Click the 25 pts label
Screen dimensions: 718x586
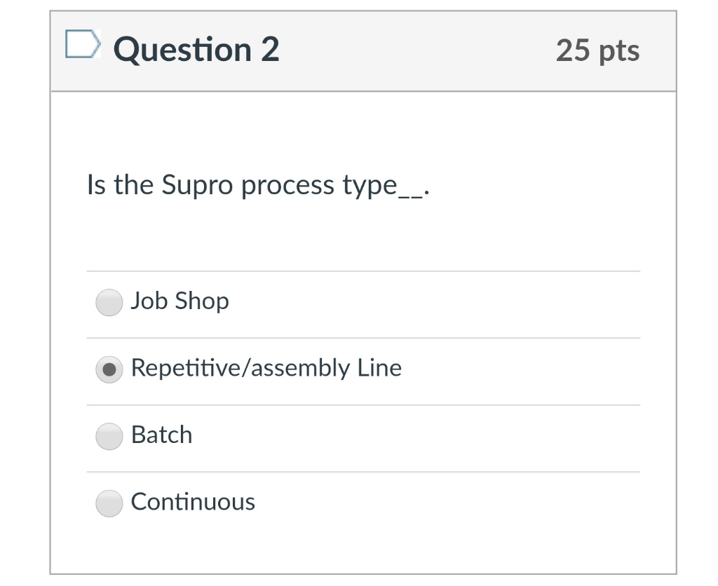598,50
